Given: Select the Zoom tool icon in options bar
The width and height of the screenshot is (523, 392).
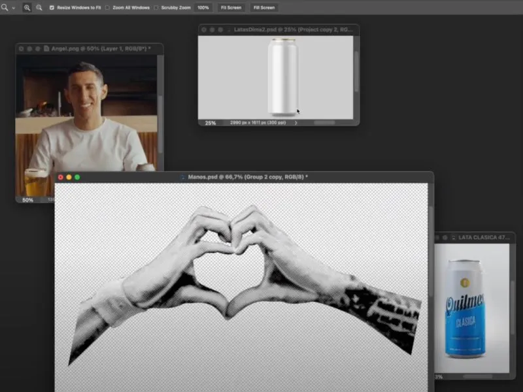Looking at the screenshot, I should tap(5, 7).
